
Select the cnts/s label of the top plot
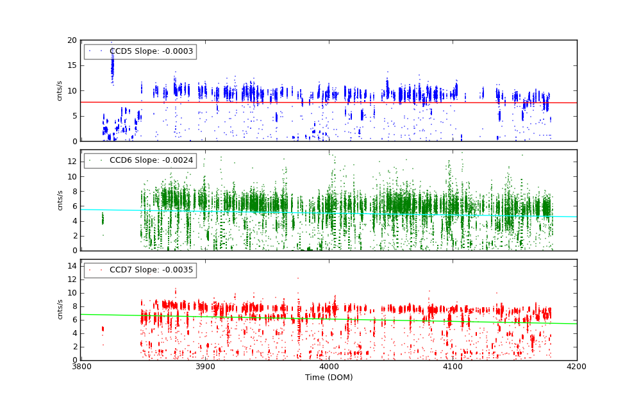pos(60,90)
